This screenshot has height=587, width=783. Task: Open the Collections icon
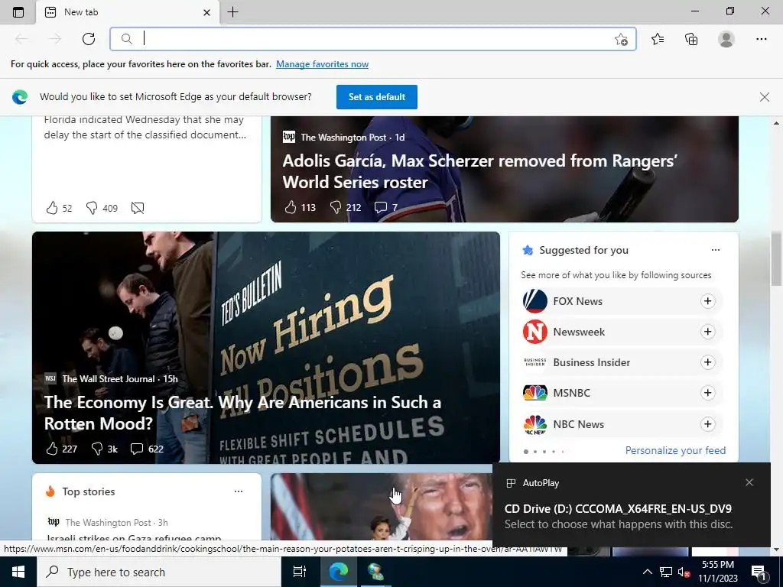tap(691, 39)
